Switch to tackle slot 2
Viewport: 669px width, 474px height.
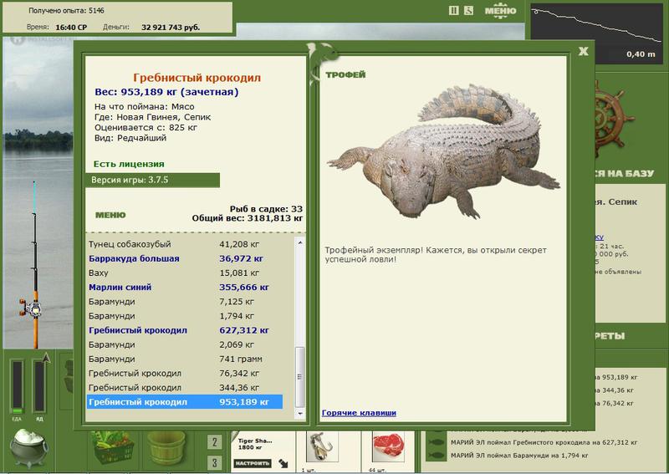pos(214,442)
